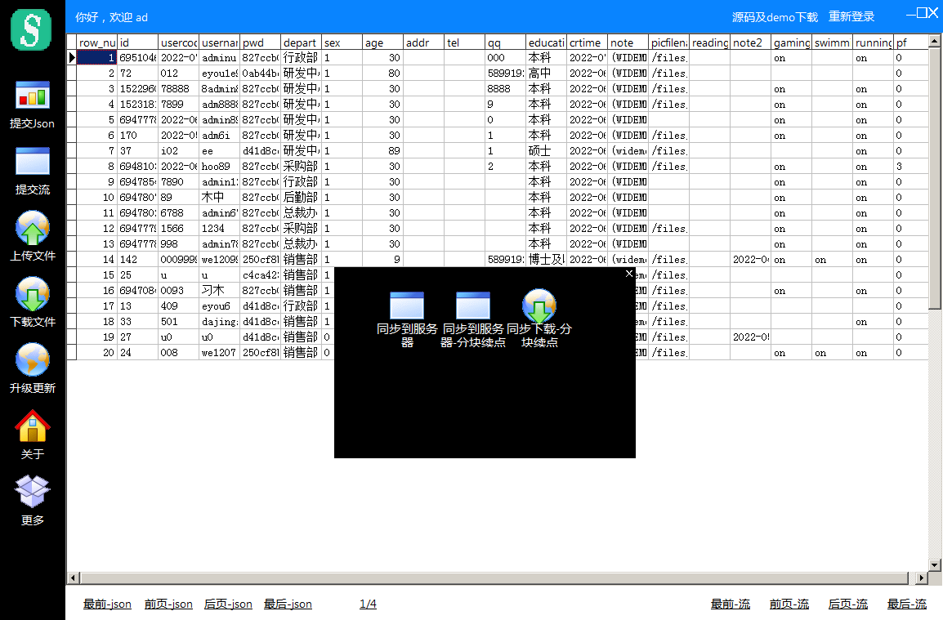Click the 提交流 window icon
This screenshot has width=943, height=620.
tap(33, 162)
